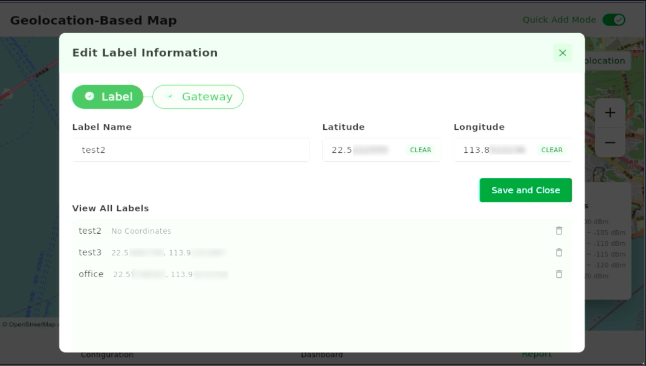Zoom in on the map

pyautogui.click(x=610, y=112)
